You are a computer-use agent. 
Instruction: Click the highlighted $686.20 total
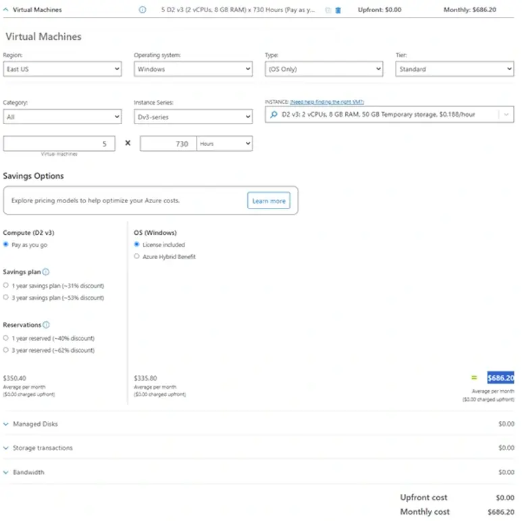pos(500,378)
